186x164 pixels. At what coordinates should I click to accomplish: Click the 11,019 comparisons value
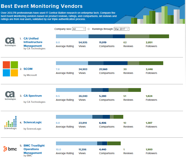click(103, 42)
